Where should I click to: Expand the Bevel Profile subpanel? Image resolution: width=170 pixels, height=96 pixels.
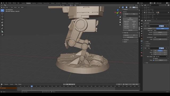point(147,42)
